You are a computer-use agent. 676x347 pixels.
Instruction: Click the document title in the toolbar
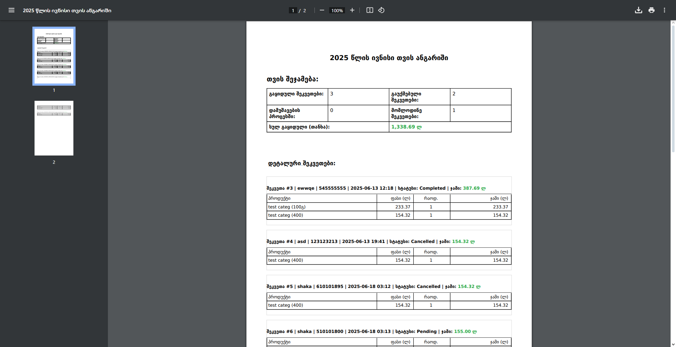(67, 10)
